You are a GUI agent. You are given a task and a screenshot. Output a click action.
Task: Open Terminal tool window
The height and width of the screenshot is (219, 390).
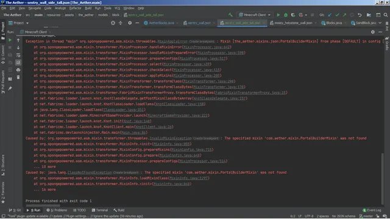point(100,210)
